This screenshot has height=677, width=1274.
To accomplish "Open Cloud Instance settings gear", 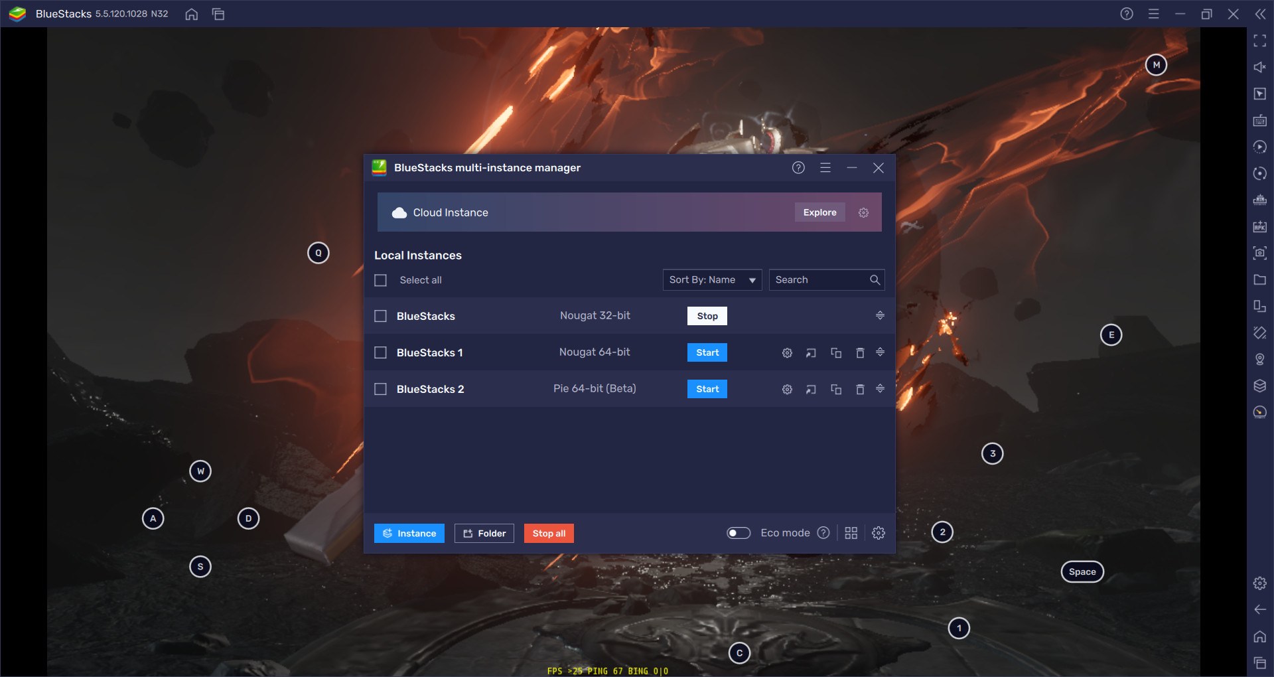I will coord(863,212).
